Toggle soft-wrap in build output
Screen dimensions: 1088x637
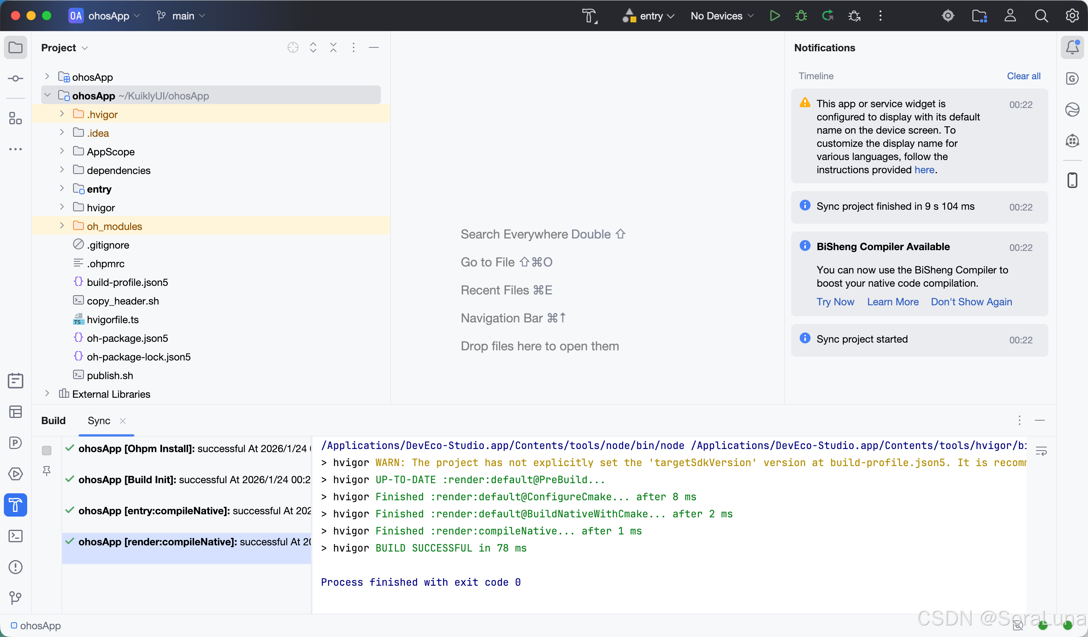point(1041,451)
